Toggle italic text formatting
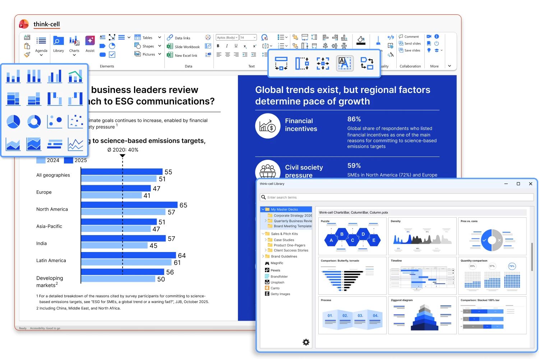The image size is (539, 359). [x=227, y=46]
